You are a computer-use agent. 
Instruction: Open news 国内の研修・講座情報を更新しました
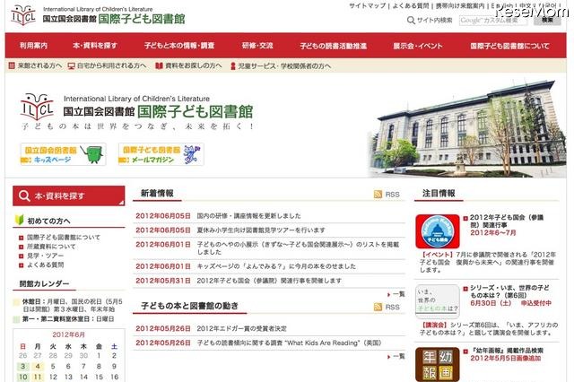249,216
